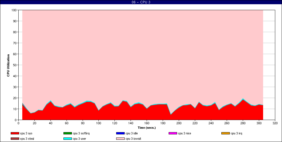The height and width of the screenshot is (142, 282).
Task: Select the 'cpu 3 idle' legend label
Action: coord(132,133)
